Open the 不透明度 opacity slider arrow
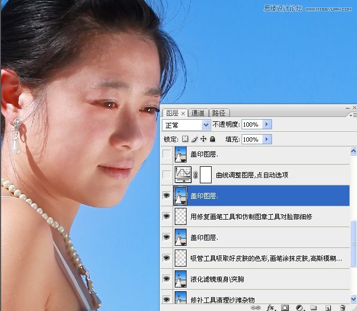Image resolution: width=357 pixels, height=311 pixels. [x=267, y=125]
